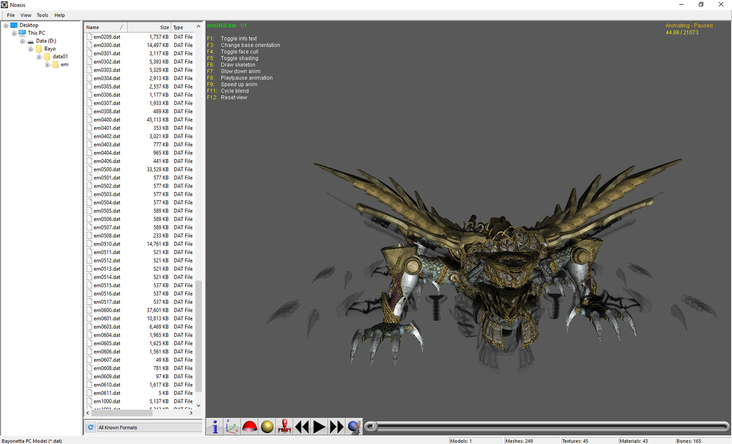The height and width of the screenshot is (444, 732).
Task: Select em0209.dat in file list
Action: click(107, 37)
